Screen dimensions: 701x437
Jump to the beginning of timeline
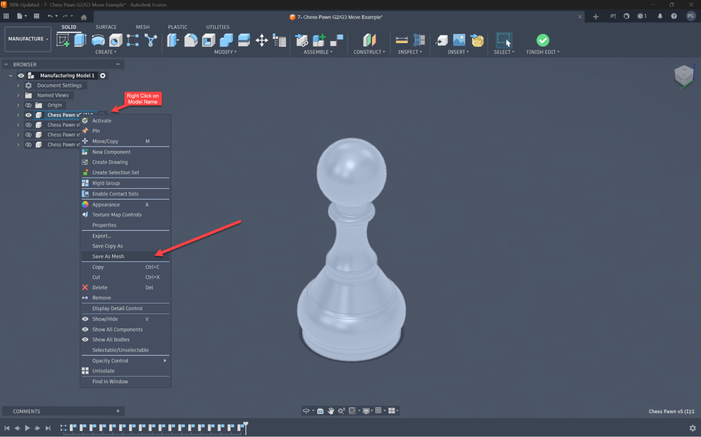coord(7,428)
